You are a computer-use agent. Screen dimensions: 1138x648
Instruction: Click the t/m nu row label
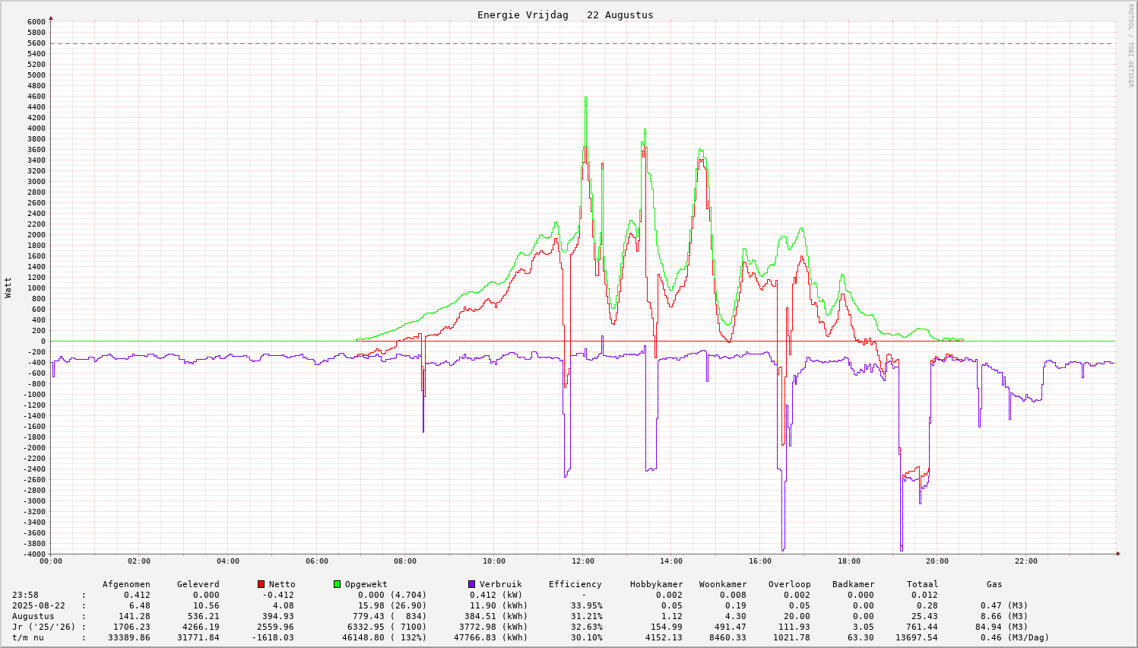[27, 637]
